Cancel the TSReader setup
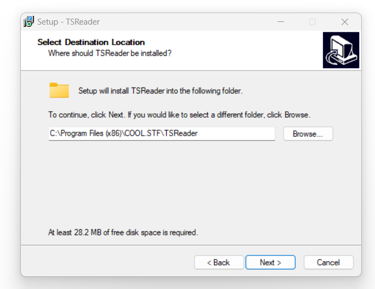This screenshot has width=375, height=289. [x=328, y=262]
